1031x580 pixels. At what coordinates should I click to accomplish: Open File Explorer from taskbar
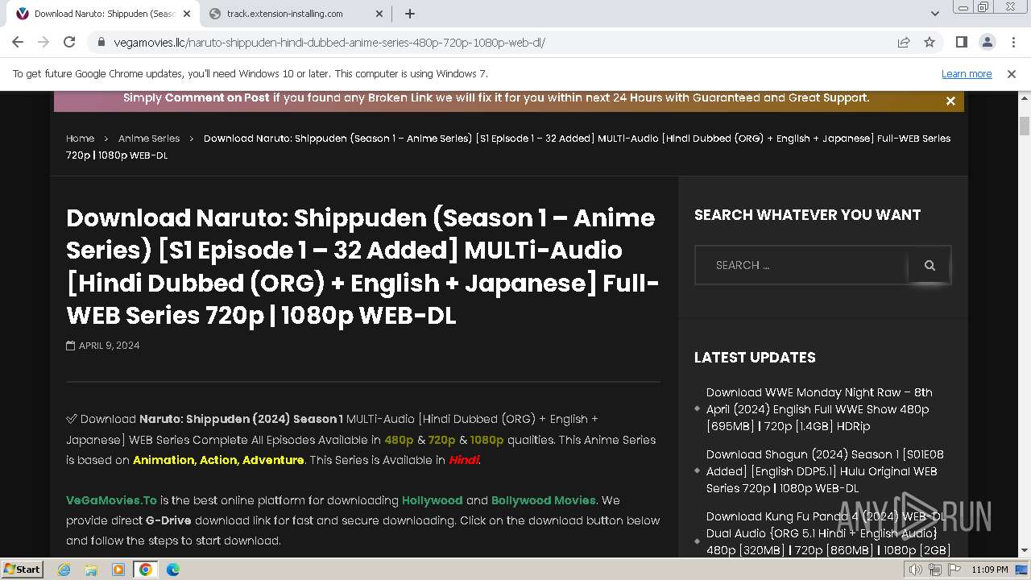click(91, 570)
